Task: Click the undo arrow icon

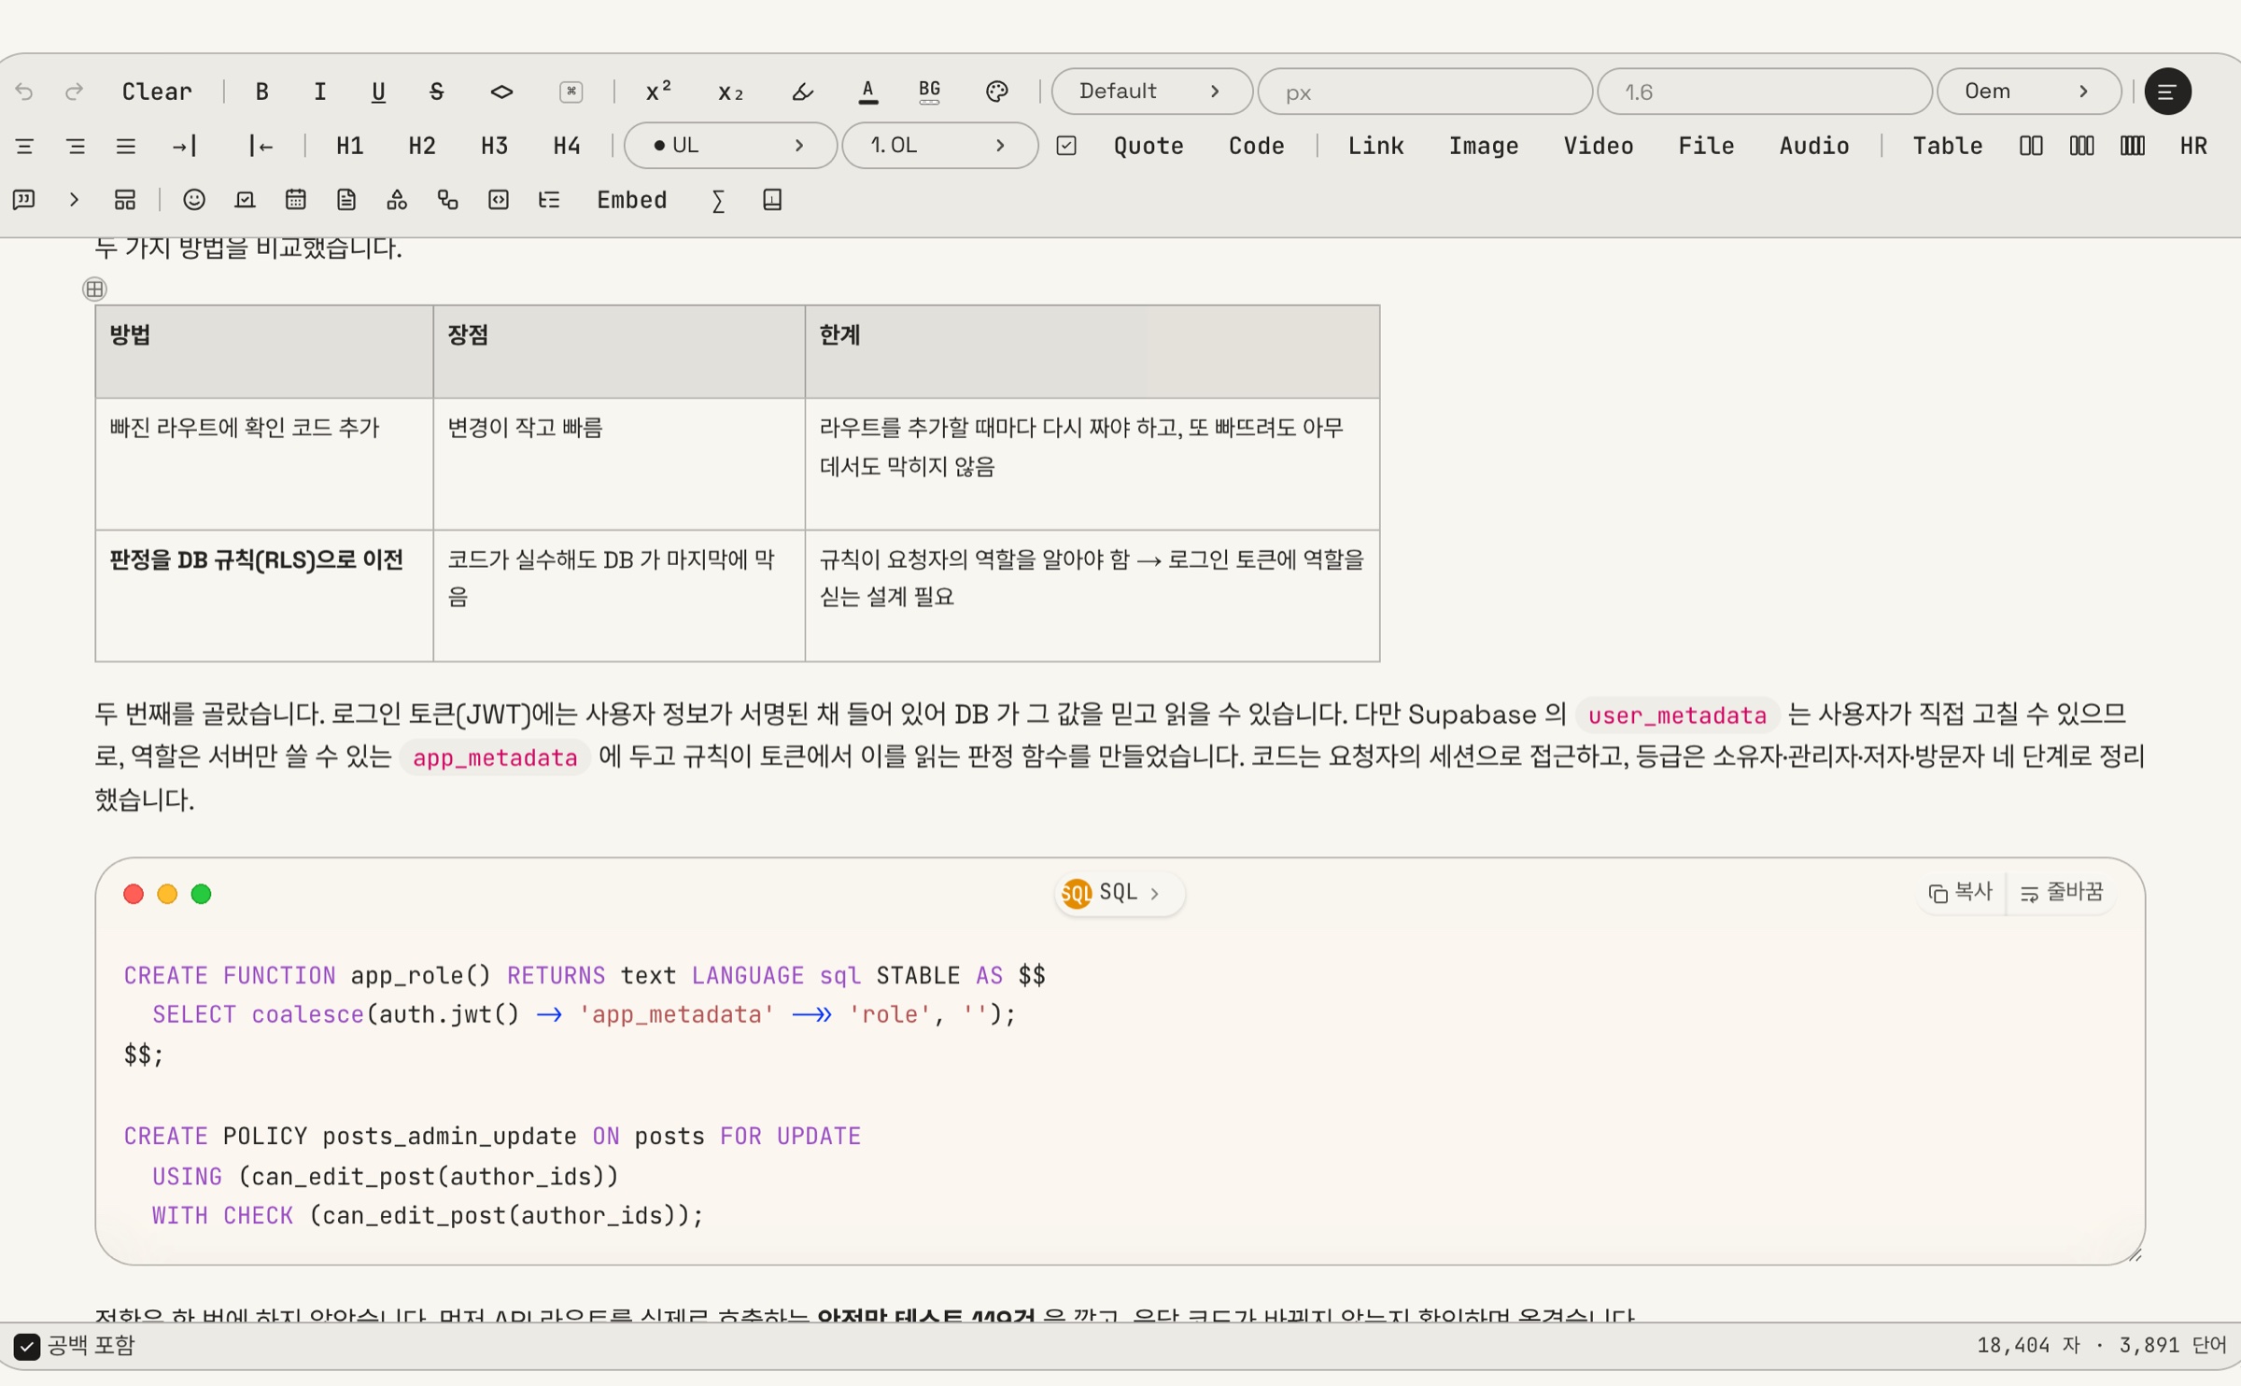Action: [24, 92]
